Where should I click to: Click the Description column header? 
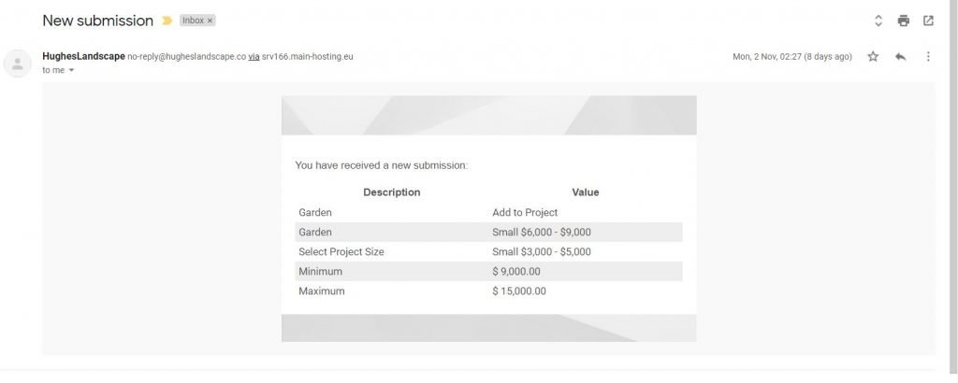pyautogui.click(x=391, y=192)
